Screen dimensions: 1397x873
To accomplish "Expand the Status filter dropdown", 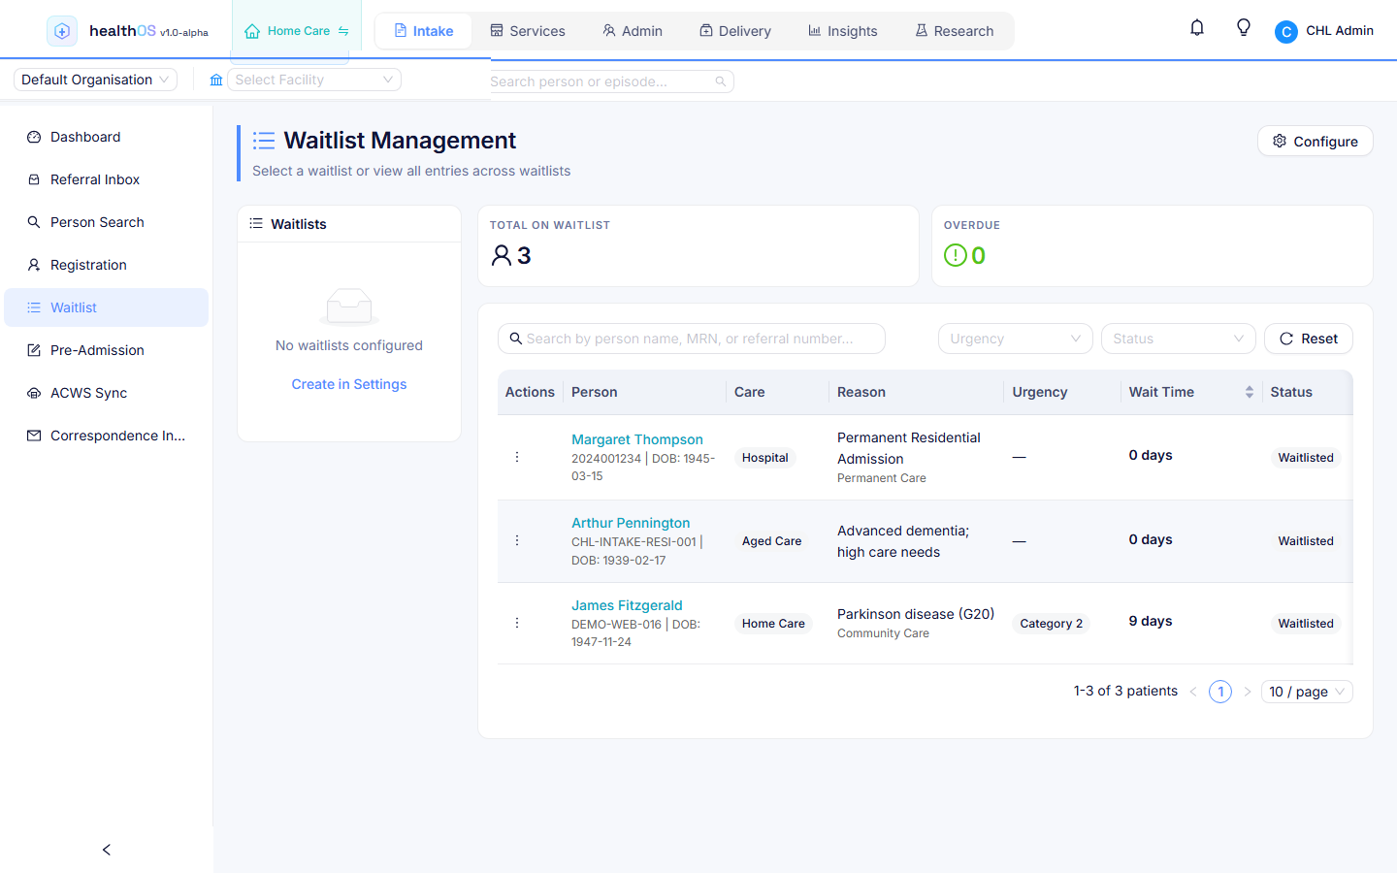I will (1178, 339).
